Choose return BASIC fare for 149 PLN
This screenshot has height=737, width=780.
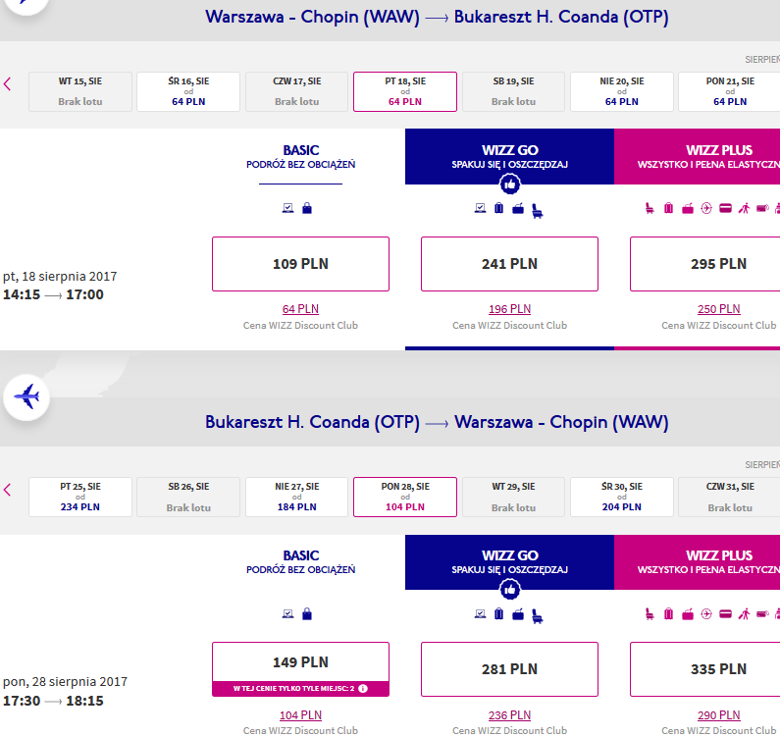coord(300,669)
